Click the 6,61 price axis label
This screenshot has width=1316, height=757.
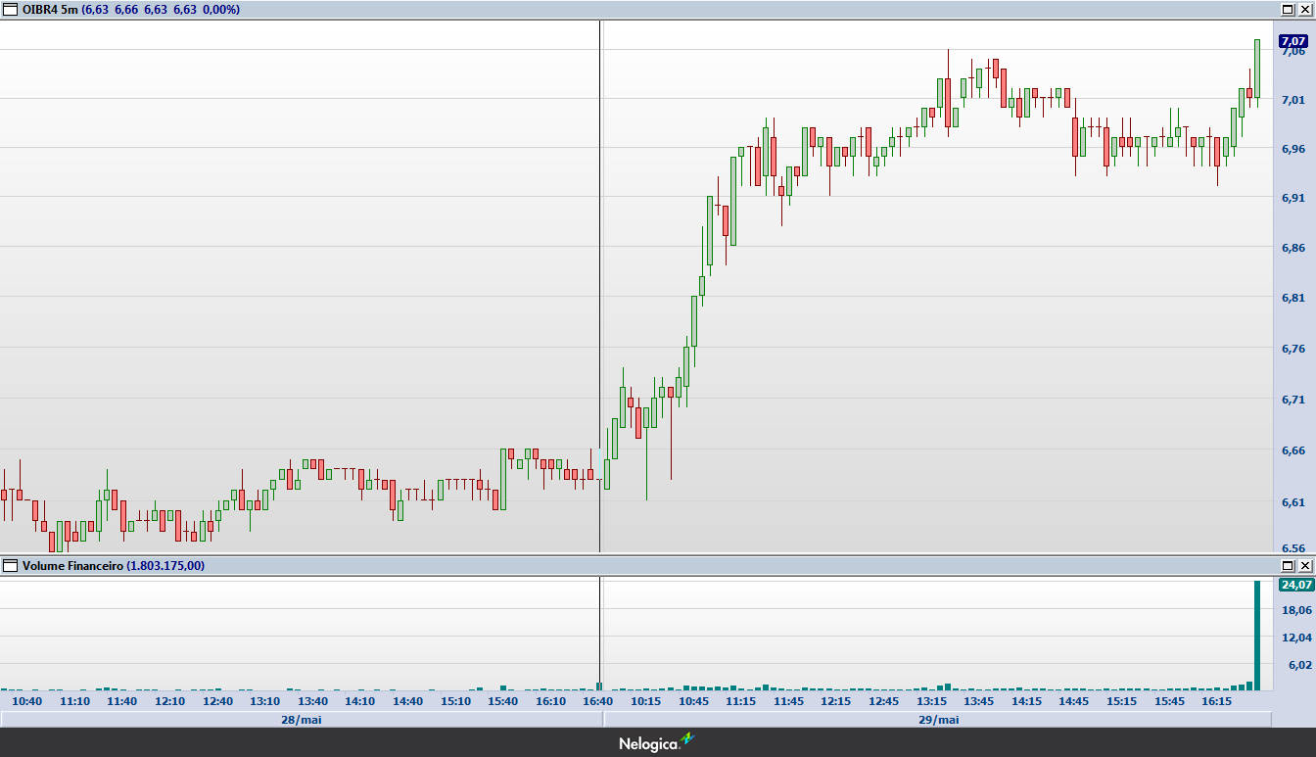coord(1292,502)
